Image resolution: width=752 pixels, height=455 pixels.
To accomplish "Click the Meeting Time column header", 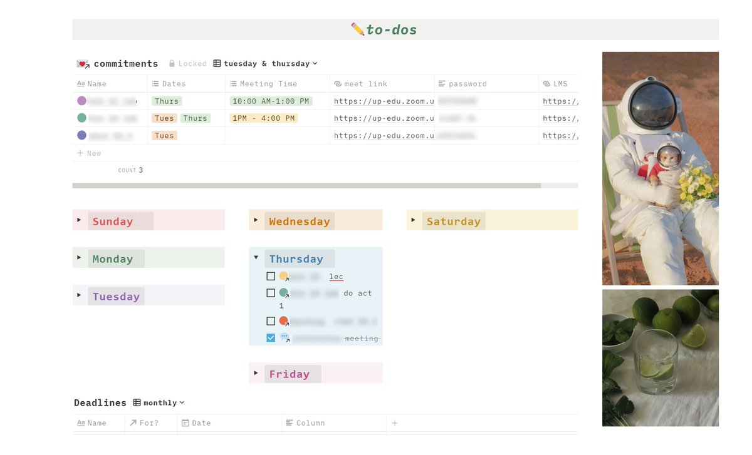I will click(x=278, y=84).
